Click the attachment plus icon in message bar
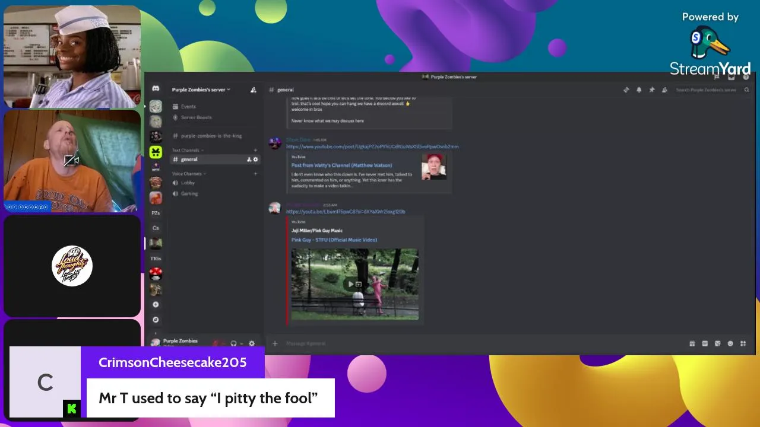Screen dimensions: 760x427 [274, 343]
